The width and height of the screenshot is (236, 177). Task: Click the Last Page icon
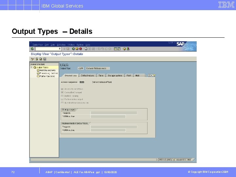[x=110, y=49]
